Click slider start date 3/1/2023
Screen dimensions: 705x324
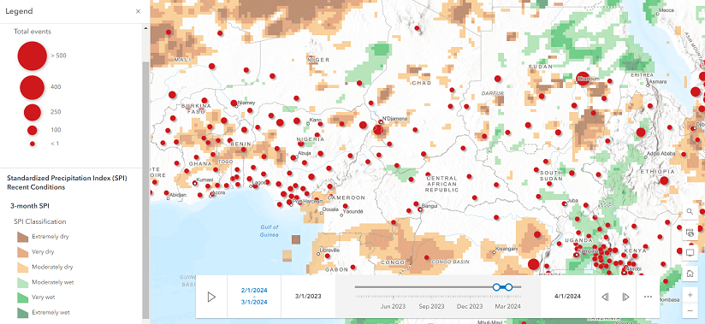[x=308, y=297]
